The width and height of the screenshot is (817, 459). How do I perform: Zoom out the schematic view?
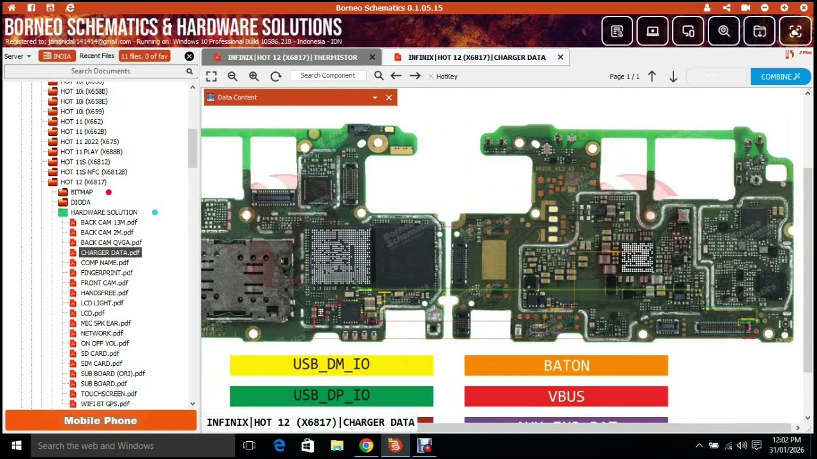pyautogui.click(x=232, y=76)
